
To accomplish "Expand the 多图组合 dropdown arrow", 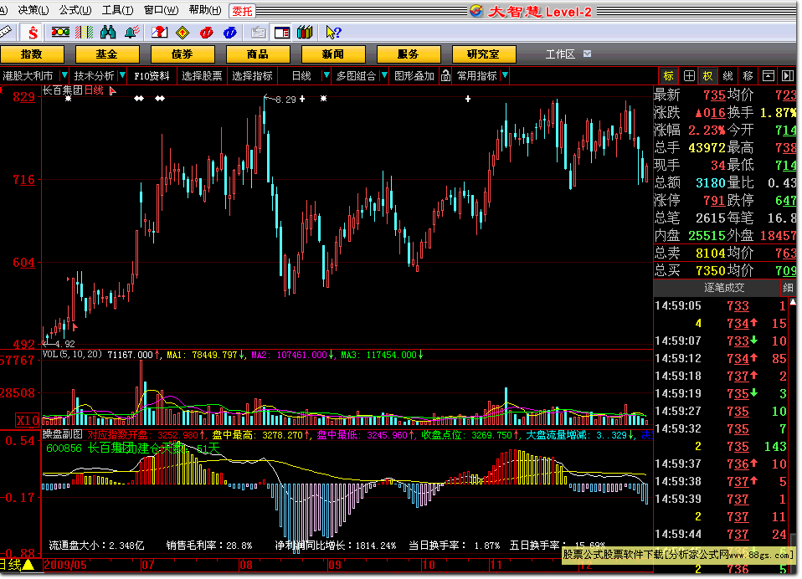I will point(384,75).
